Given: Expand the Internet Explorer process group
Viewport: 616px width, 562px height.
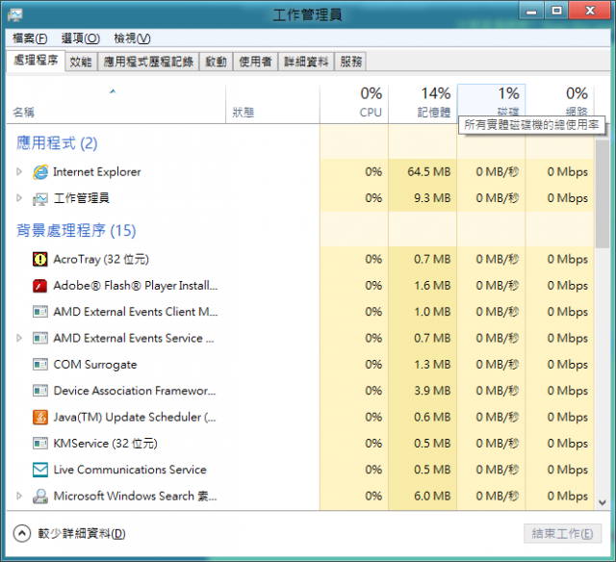Looking at the screenshot, I should coord(19,171).
